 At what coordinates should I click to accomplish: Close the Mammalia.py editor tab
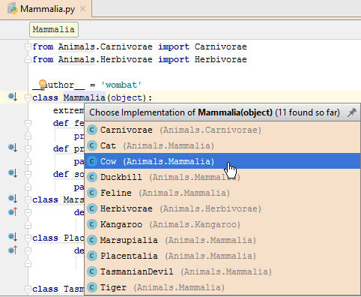pyautogui.click(x=82, y=9)
